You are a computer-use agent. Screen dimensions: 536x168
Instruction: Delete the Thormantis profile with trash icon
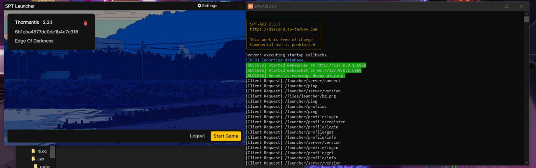click(85, 23)
